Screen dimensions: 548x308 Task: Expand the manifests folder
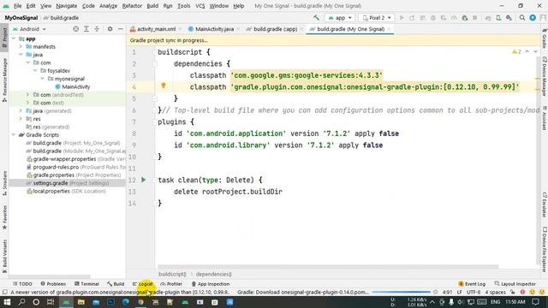pyautogui.click(x=21, y=46)
